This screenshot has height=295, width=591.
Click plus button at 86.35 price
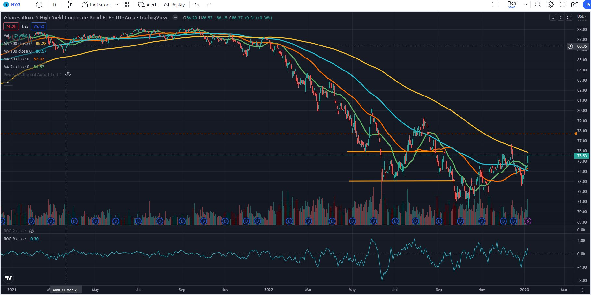[570, 46]
